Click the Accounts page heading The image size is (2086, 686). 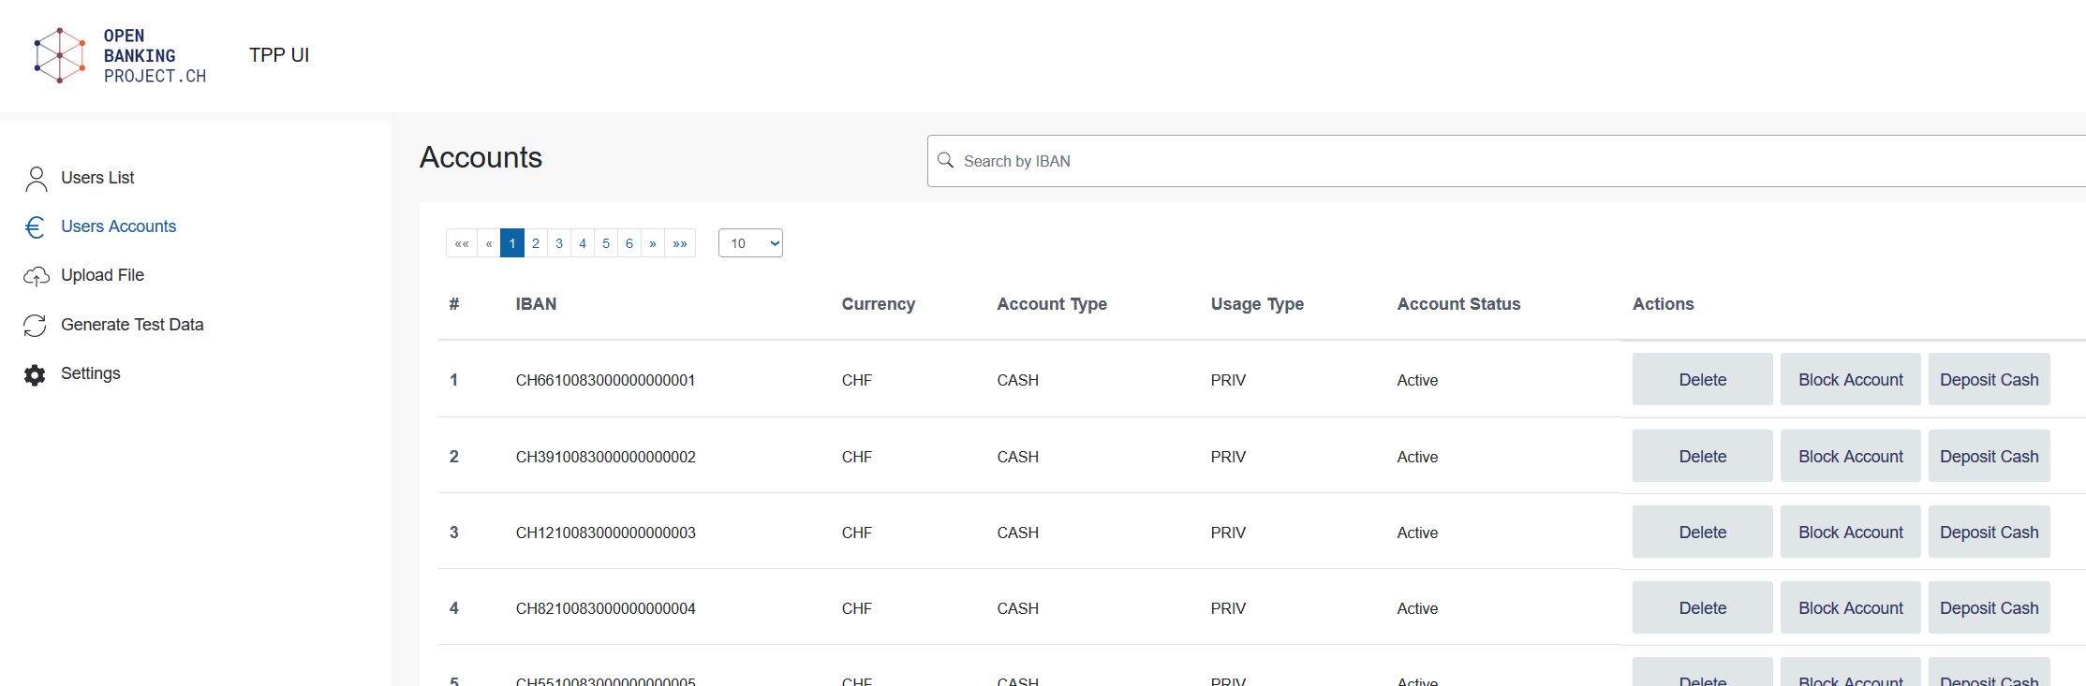coord(481,157)
